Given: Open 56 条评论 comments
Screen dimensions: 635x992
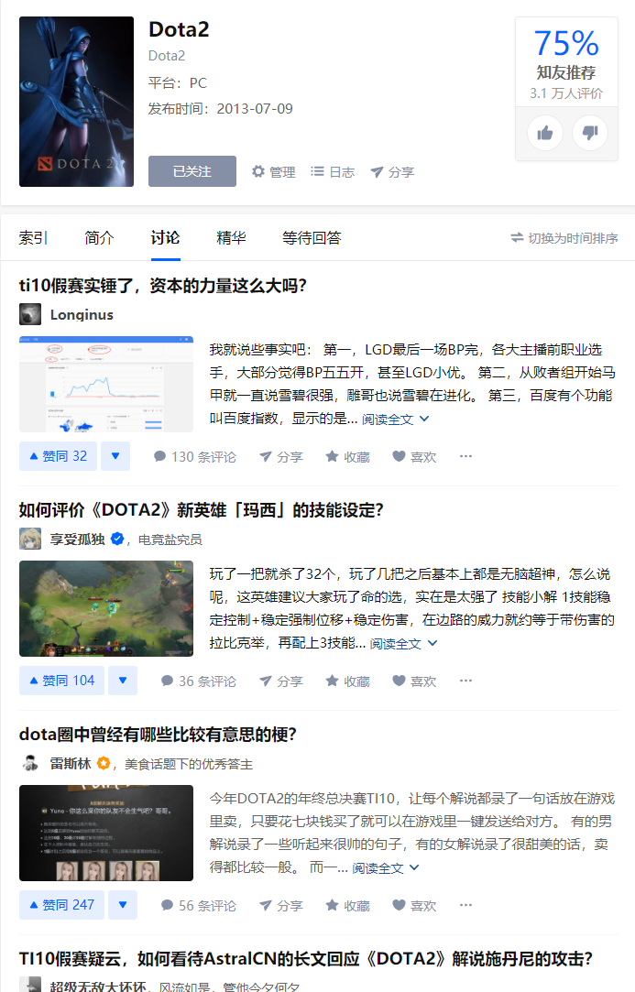Looking at the screenshot, I should point(199,906).
